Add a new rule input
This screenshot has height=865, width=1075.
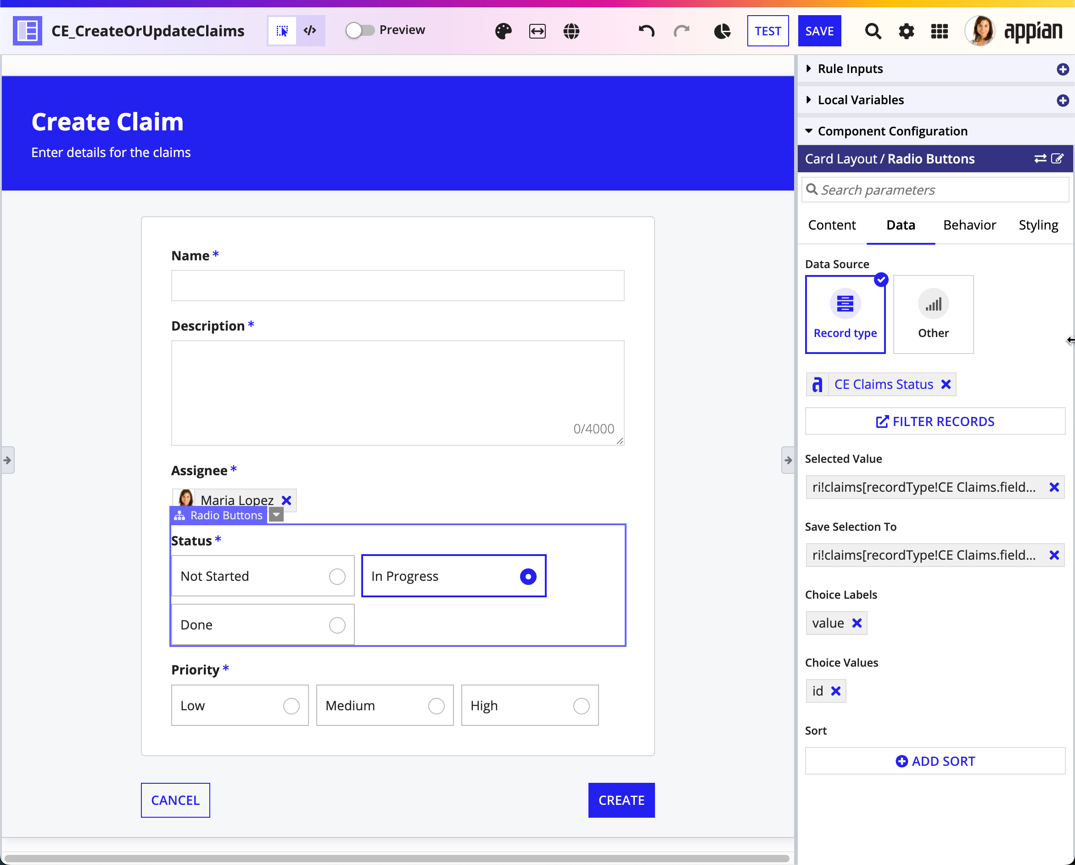(x=1063, y=69)
